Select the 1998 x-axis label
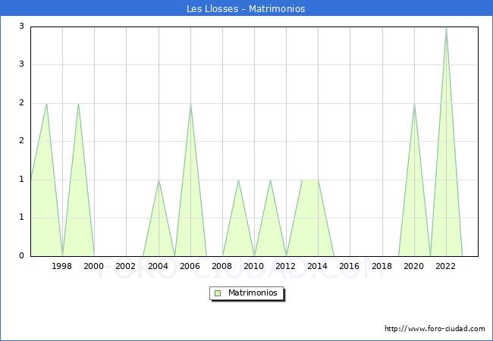 (61, 266)
